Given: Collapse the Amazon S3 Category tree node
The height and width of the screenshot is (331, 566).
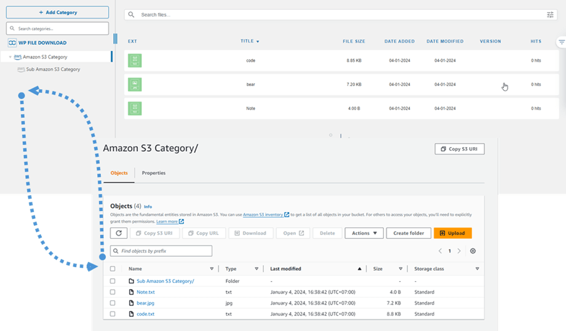Looking at the screenshot, I should pyautogui.click(x=10, y=57).
